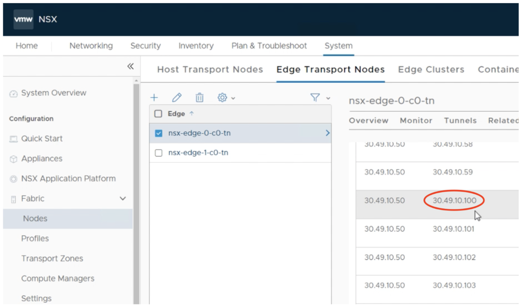
Task: Switch to Edge Clusters tab
Action: click(x=431, y=70)
